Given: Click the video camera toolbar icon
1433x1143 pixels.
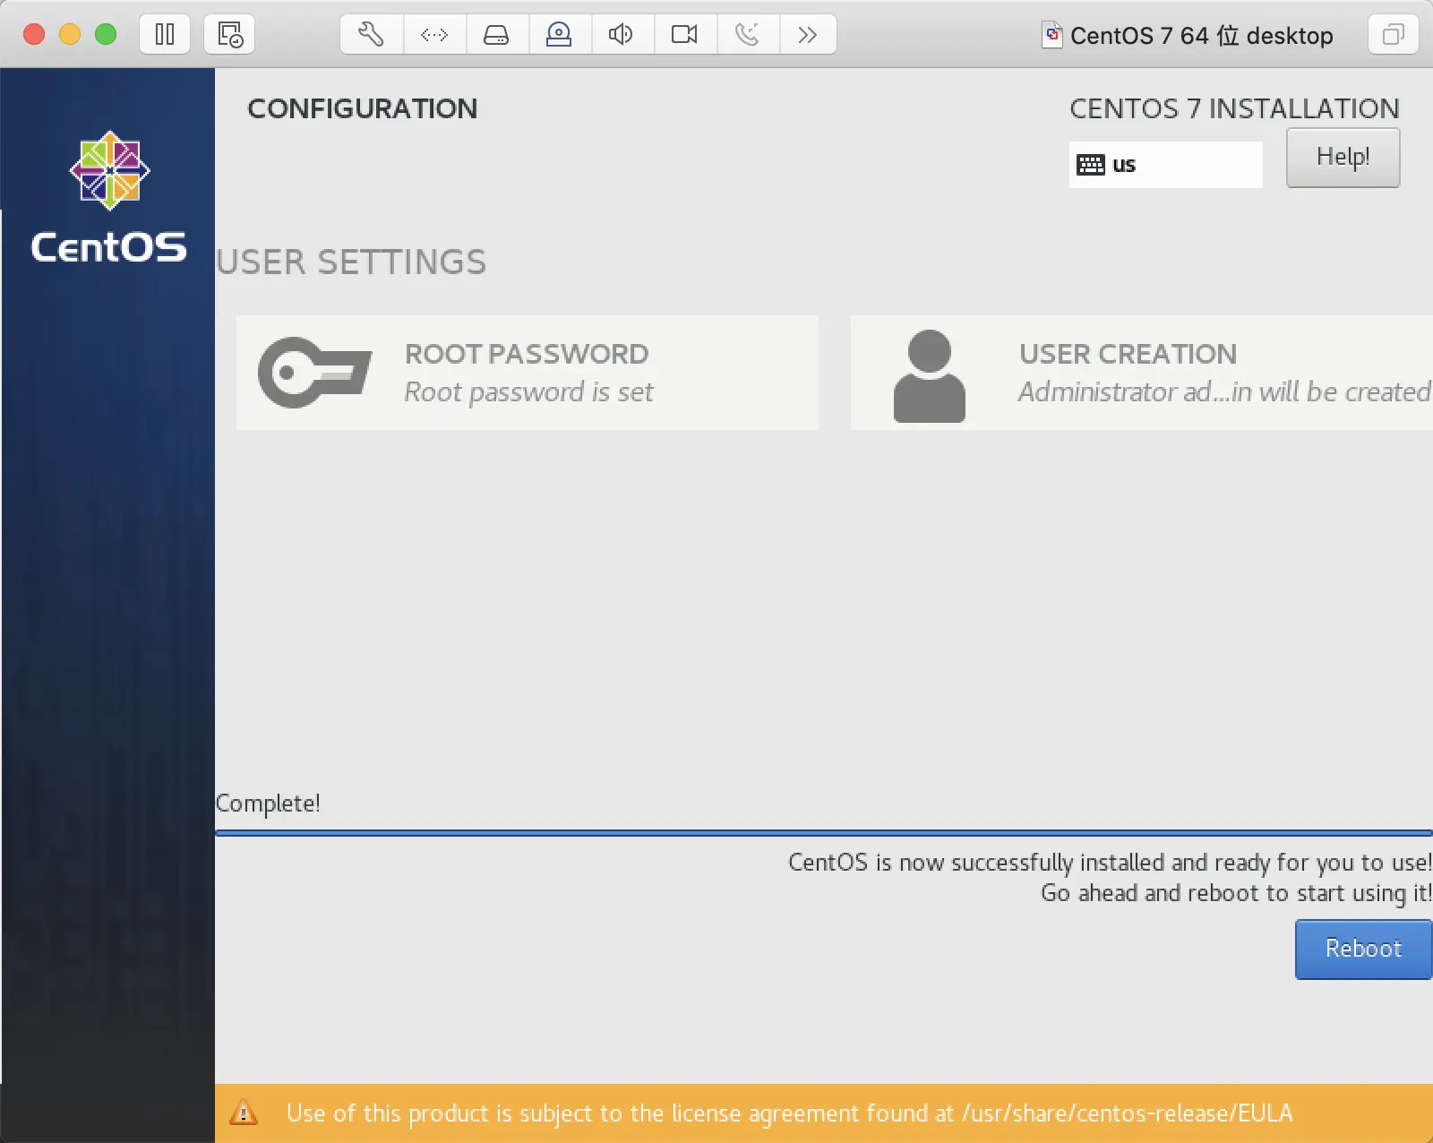Looking at the screenshot, I should click(685, 35).
